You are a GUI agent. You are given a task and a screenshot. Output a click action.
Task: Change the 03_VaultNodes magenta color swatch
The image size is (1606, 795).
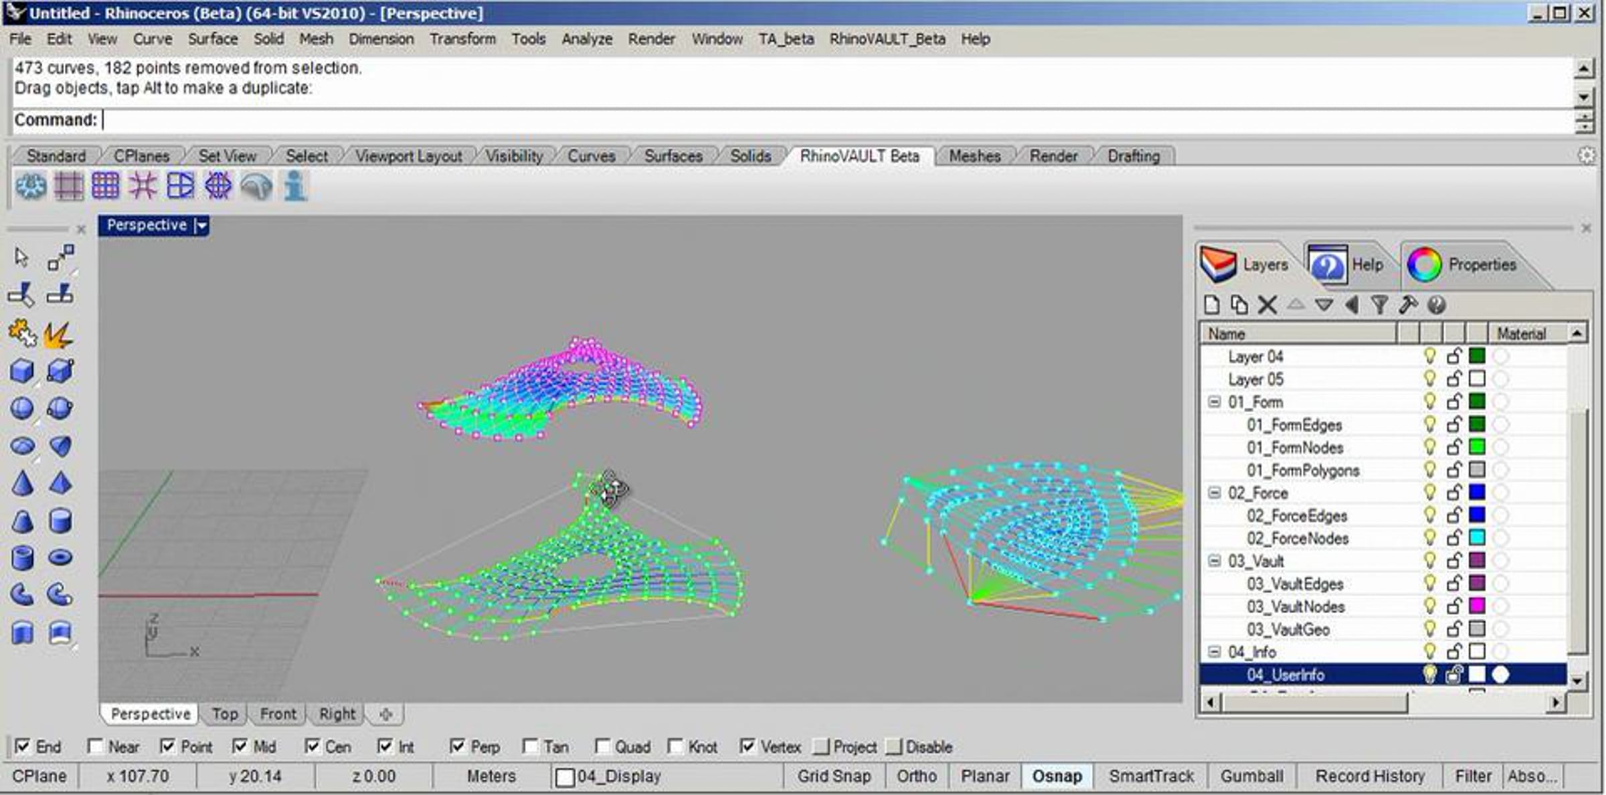(x=1477, y=606)
